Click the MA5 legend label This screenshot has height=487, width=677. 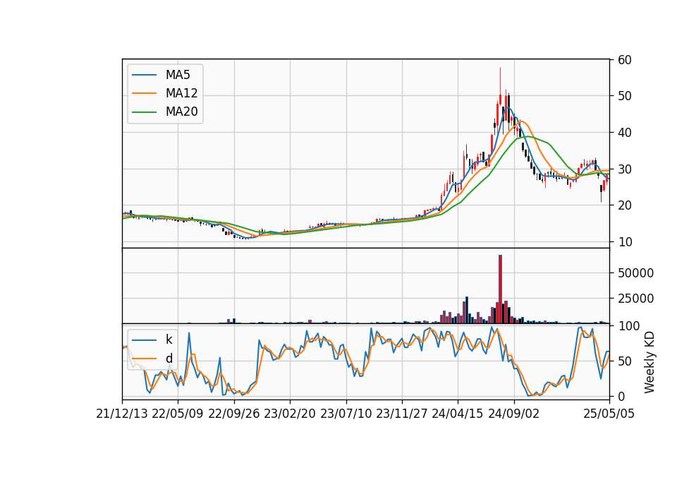(178, 75)
